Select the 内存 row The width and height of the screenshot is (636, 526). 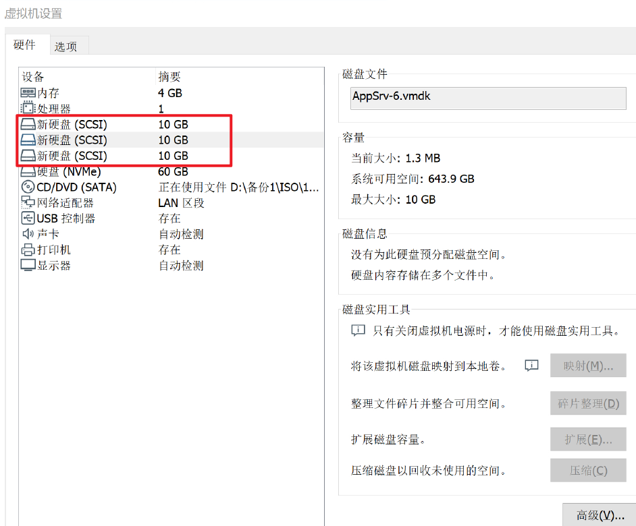[x=171, y=93]
